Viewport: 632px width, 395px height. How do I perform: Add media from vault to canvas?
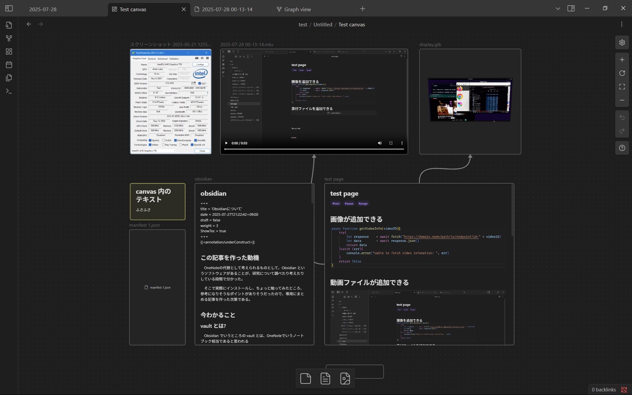(345, 379)
